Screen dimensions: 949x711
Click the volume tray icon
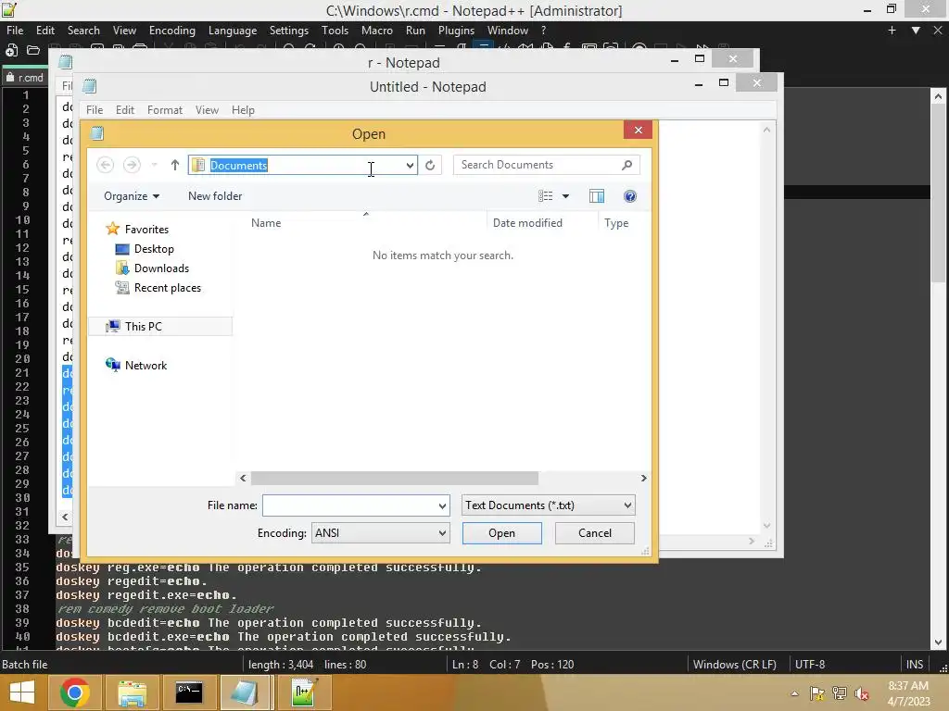point(862,693)
